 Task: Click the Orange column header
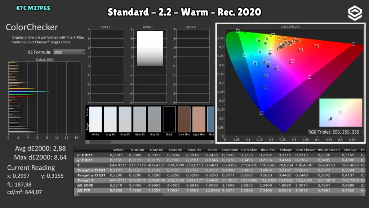[x=350, y=150]
